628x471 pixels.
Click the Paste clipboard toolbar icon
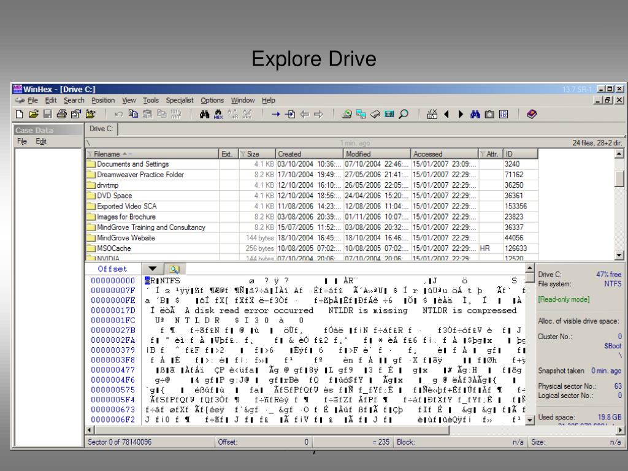[x=148, y=115]
